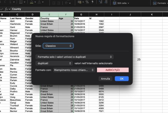The height and width of the screenshot is (113, 168).
Task: Click the last name Prothro cell
Action: pos(17,92)
